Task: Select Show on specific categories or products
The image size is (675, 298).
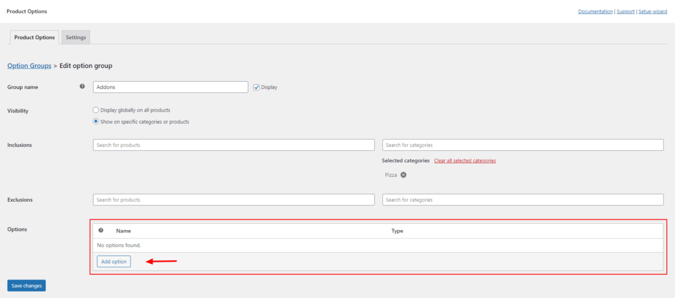Action: pyautogui.click(x=95, y=121)
